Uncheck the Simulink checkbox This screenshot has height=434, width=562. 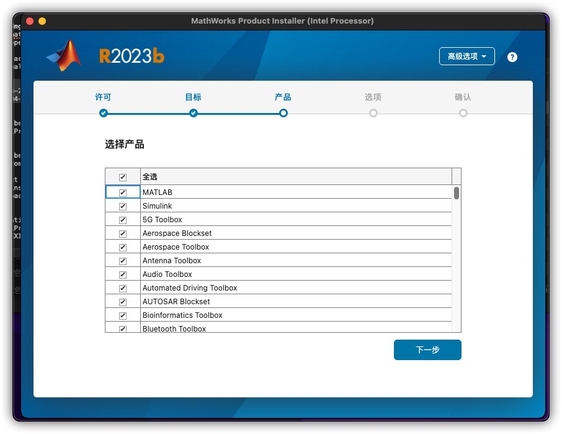point(123,206)
